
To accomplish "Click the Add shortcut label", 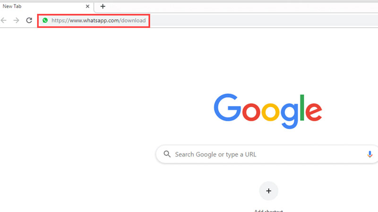I will [268, 211].
